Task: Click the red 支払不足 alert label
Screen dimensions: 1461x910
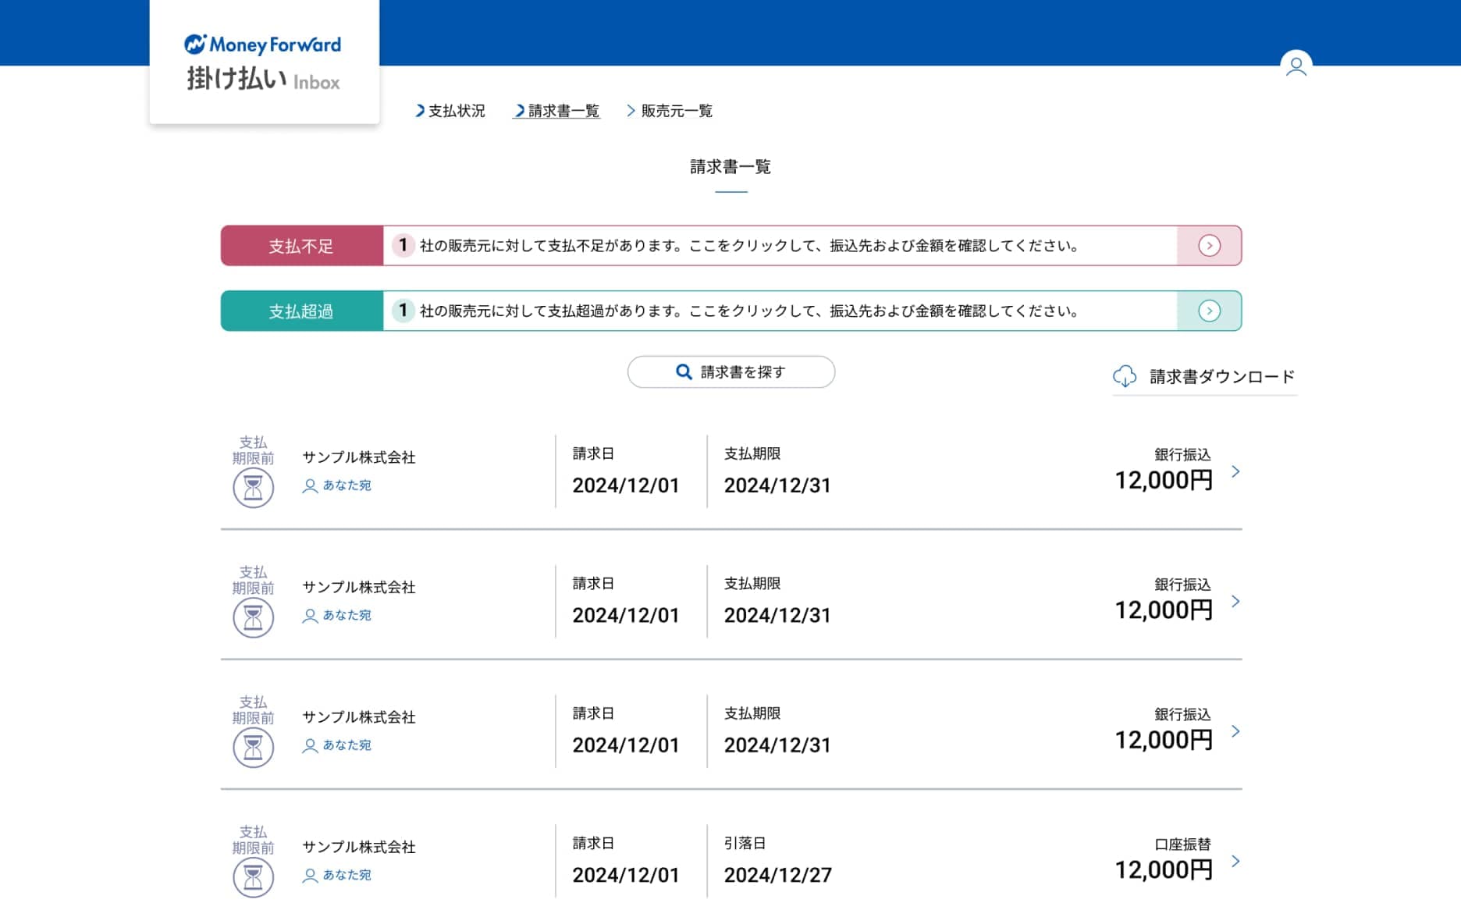Action: click(301, 246)
